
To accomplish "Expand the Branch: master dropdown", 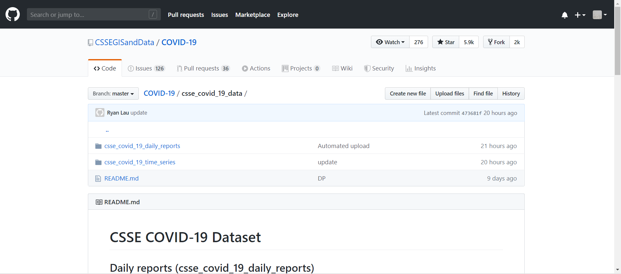I will coord(113,93).
